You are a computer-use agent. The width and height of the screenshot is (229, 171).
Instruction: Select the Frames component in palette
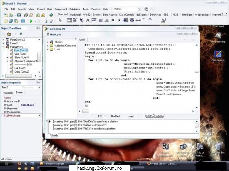click(69, 20)
